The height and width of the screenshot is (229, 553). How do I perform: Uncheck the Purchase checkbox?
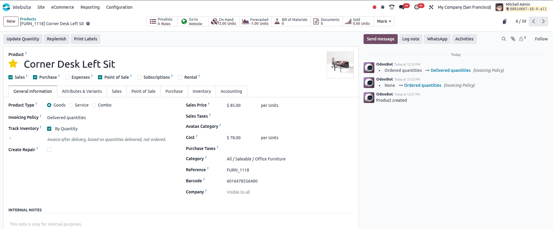(35, 77)
